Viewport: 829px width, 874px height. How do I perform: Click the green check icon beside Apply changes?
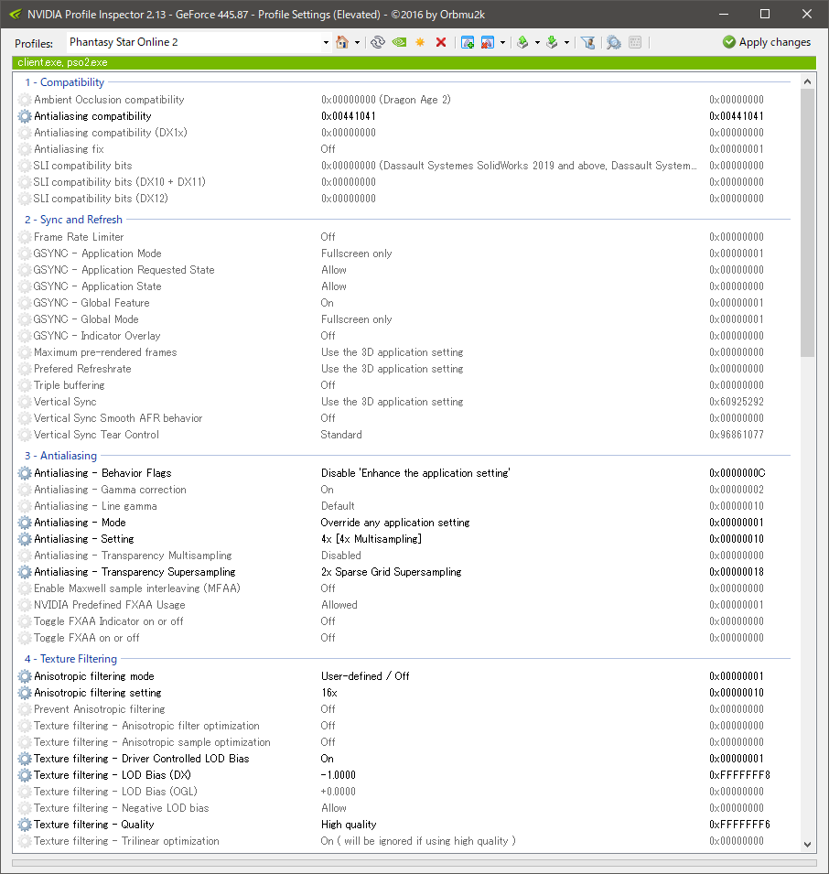click(728, 42)
